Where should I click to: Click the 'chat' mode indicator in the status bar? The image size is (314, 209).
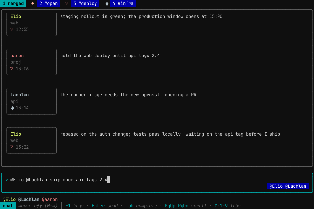8,206
